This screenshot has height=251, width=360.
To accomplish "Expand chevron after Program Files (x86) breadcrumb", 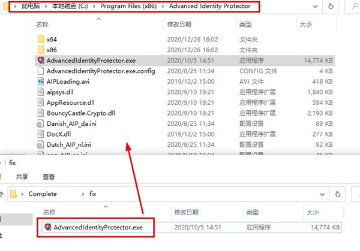I will (x=163, y=6).
